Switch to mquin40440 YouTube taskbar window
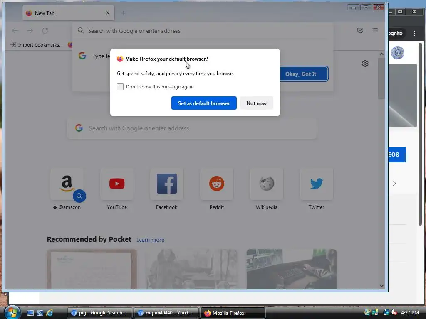 click(x=166, y=313)
